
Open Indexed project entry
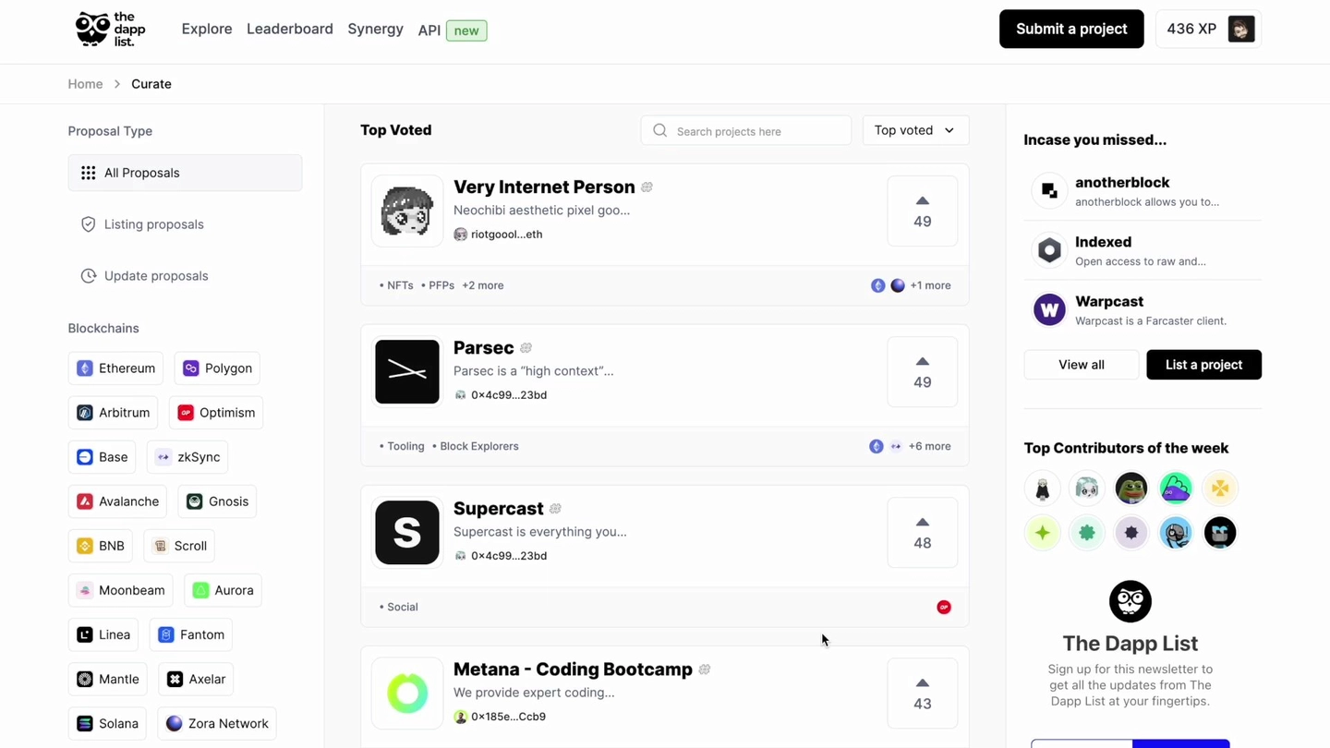1143,250
